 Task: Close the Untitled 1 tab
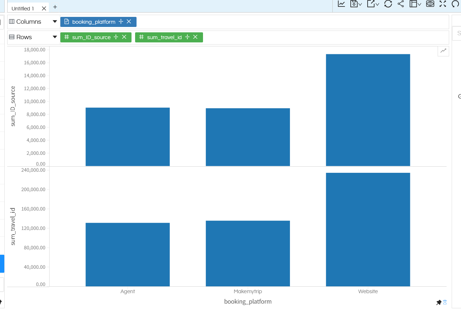click(44, 8)
